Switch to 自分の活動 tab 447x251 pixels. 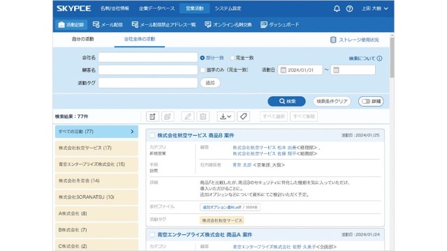pos(83,39)
